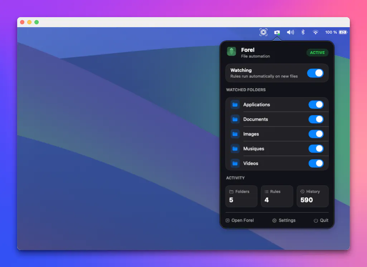The height and width of the screenshot is (267, 367).
Task: Click the ACTIVITY section heading
Action: [235, 178]
